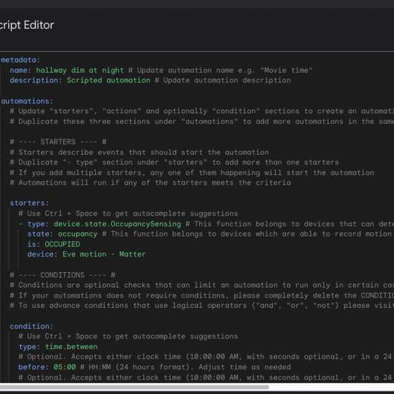Click the 'automations:' key
394x394 pixels.
tap(27, 101)
